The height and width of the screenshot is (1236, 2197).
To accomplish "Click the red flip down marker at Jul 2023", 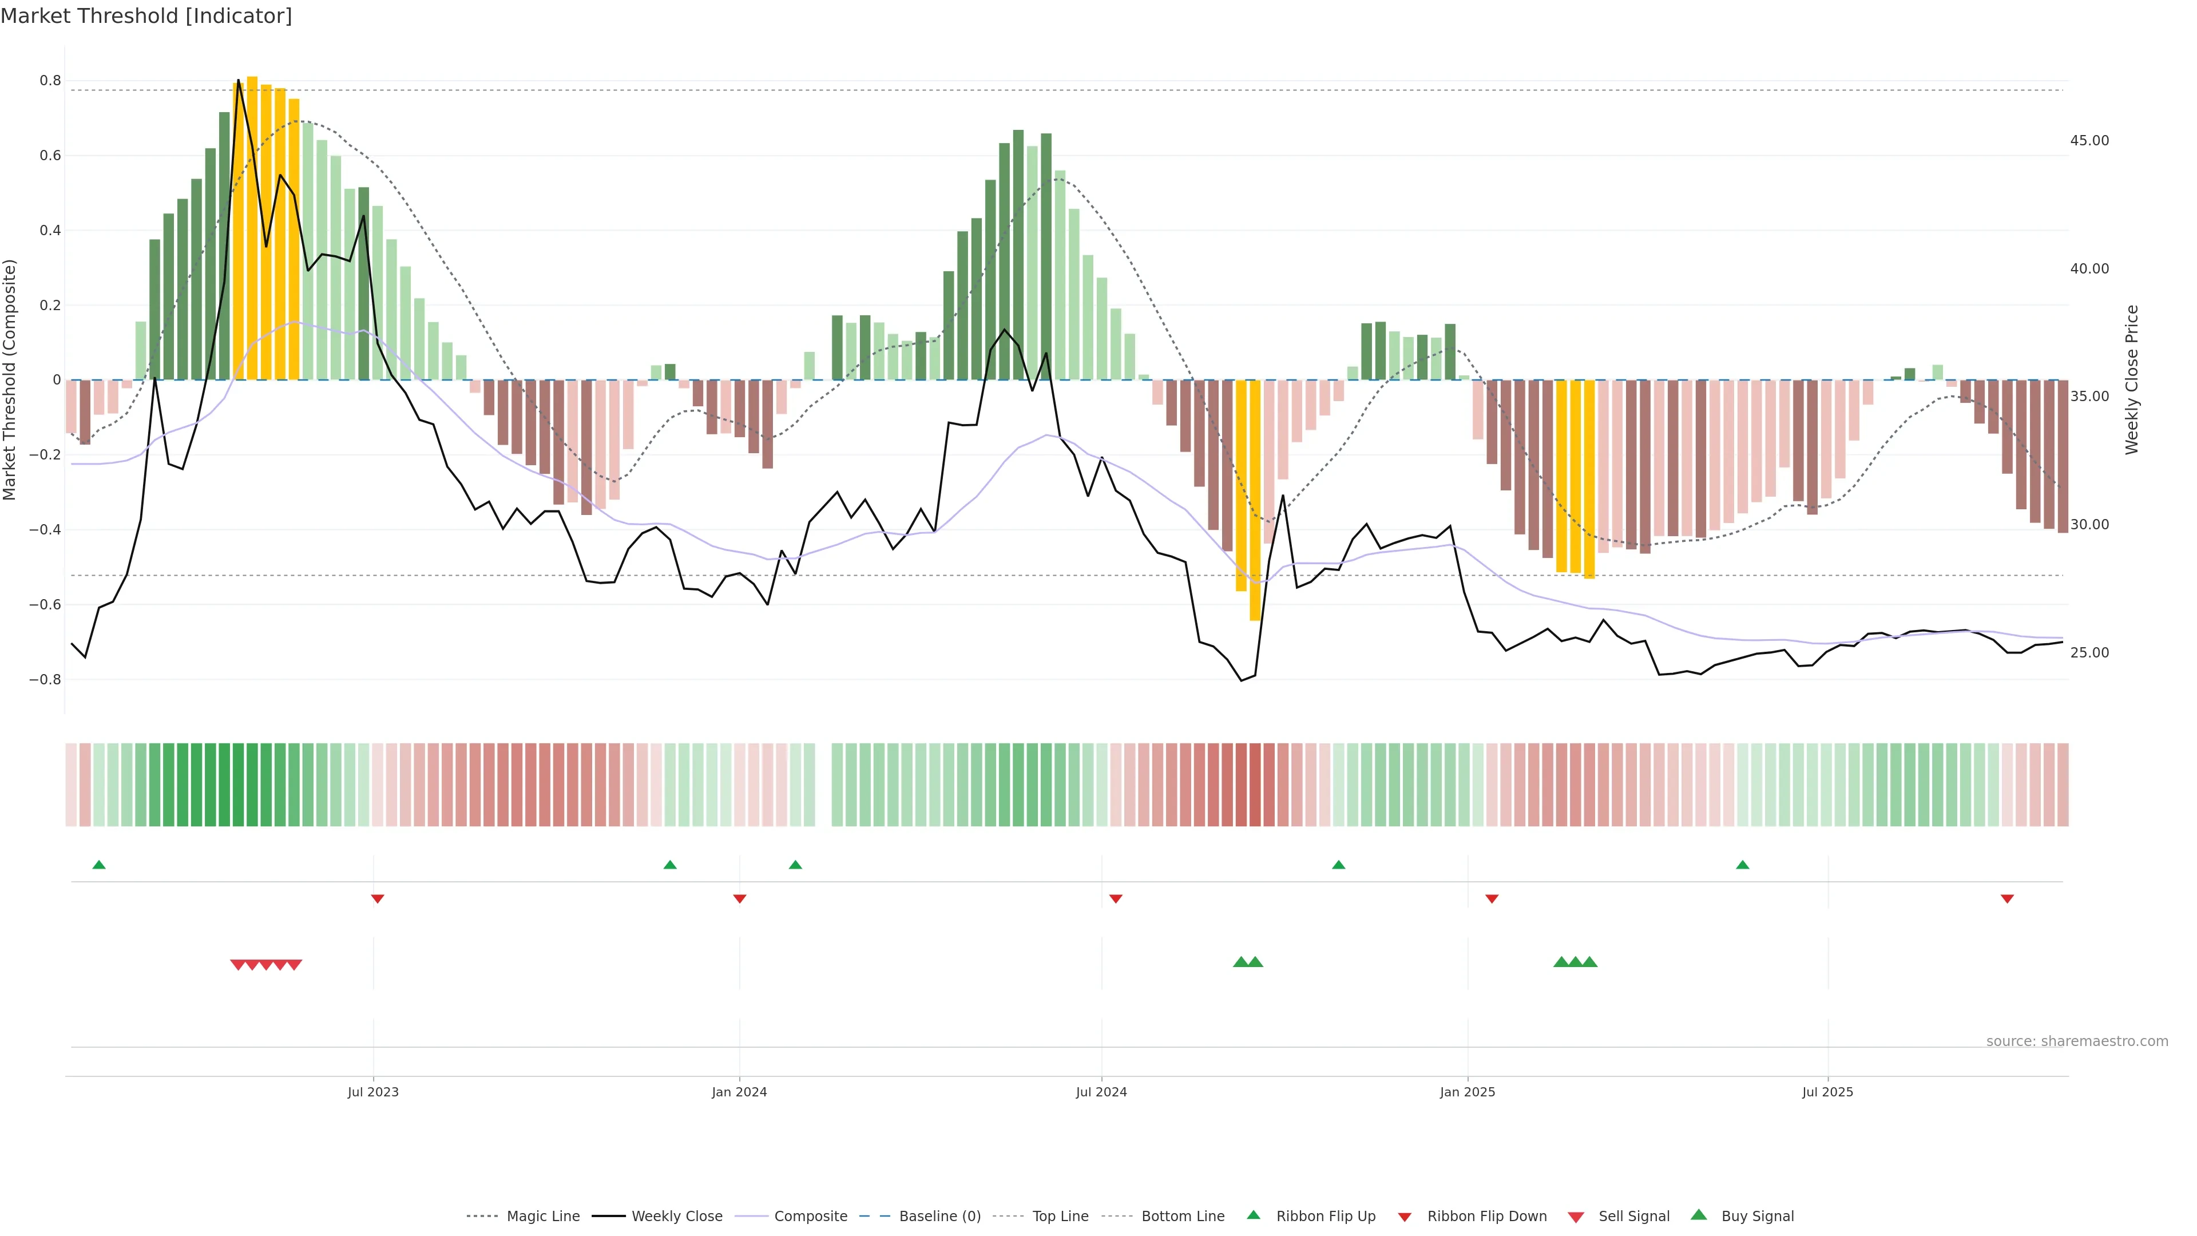I will click(378, 899).
